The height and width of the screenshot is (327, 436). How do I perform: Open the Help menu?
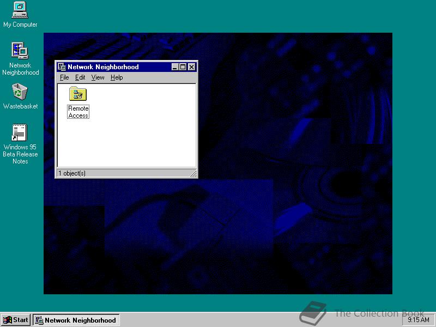(116, 77)
